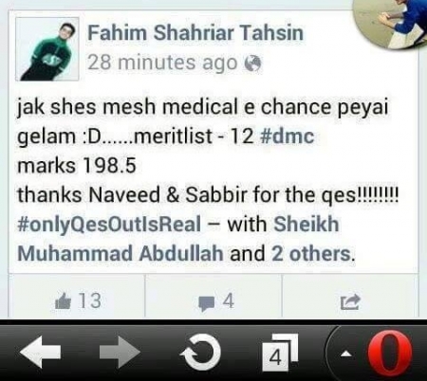Tap the poster's green jacket profile picture

point(47,49)
